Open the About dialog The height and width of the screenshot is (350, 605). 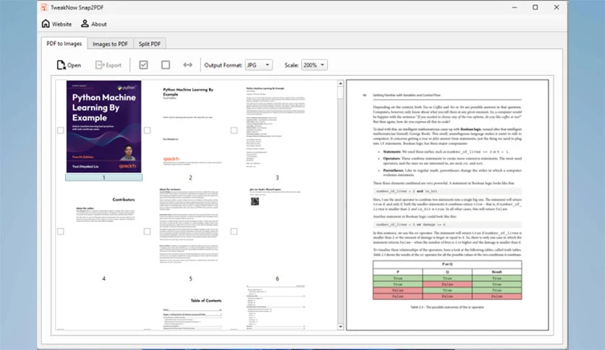click(x=94, y=24)
